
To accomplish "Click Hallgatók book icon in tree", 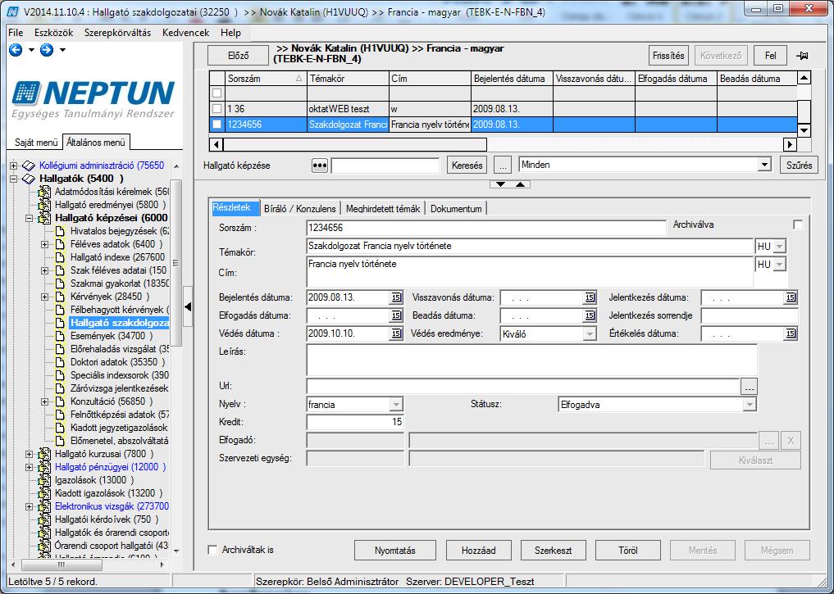I will [29, 179].
